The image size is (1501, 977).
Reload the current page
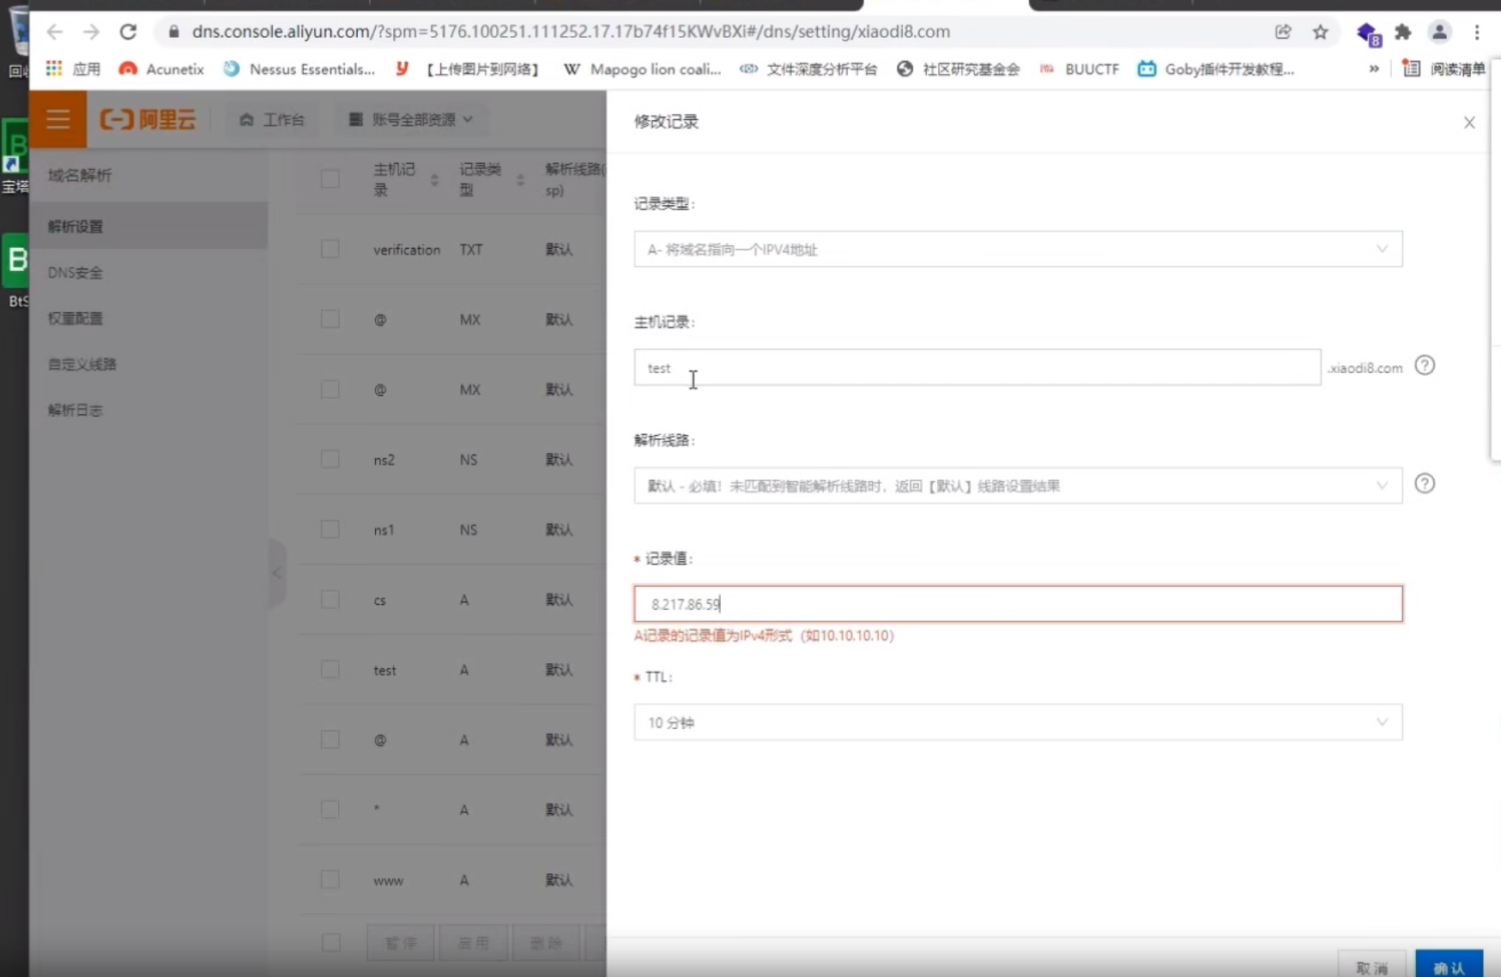point(128,32)
